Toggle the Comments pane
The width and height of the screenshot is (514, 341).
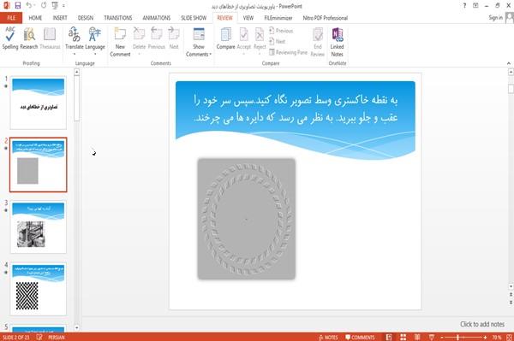tap(360, 338)
